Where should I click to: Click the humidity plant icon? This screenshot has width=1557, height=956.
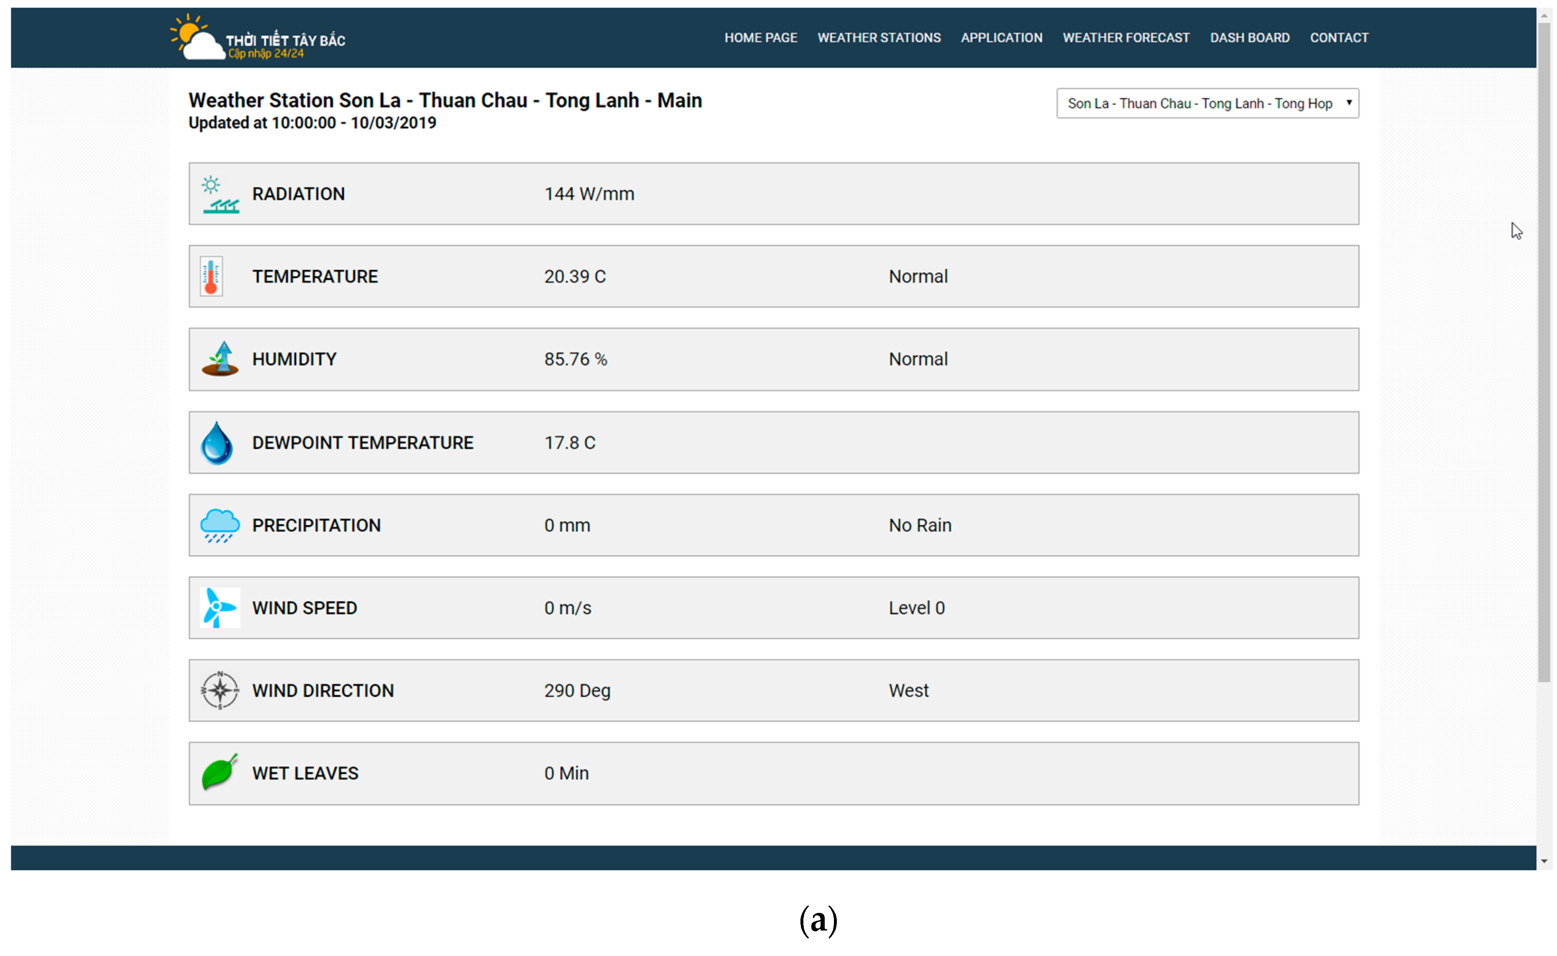tap(220, 359)
